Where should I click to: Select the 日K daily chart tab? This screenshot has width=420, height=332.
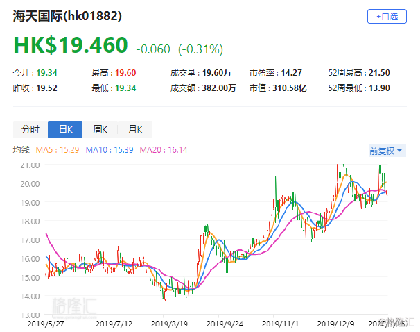pos(65,129)
